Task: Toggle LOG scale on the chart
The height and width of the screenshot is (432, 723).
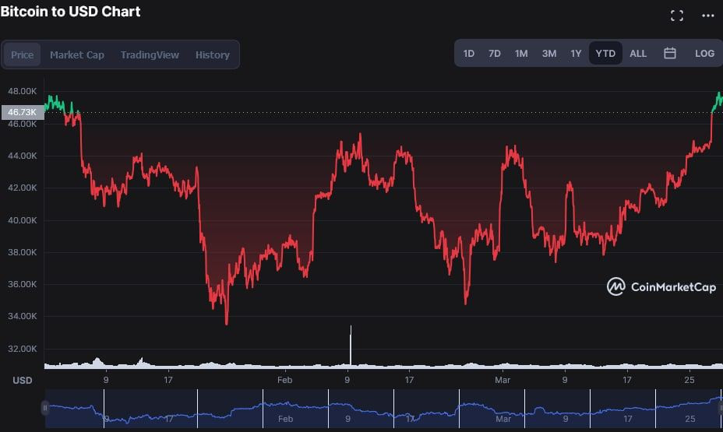Action: [x=704, y=54]
